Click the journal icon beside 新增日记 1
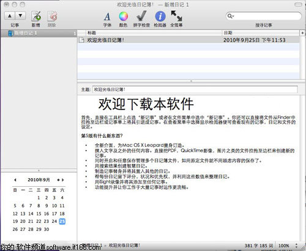Screen dimensions: 306x251 click(10, 33)
